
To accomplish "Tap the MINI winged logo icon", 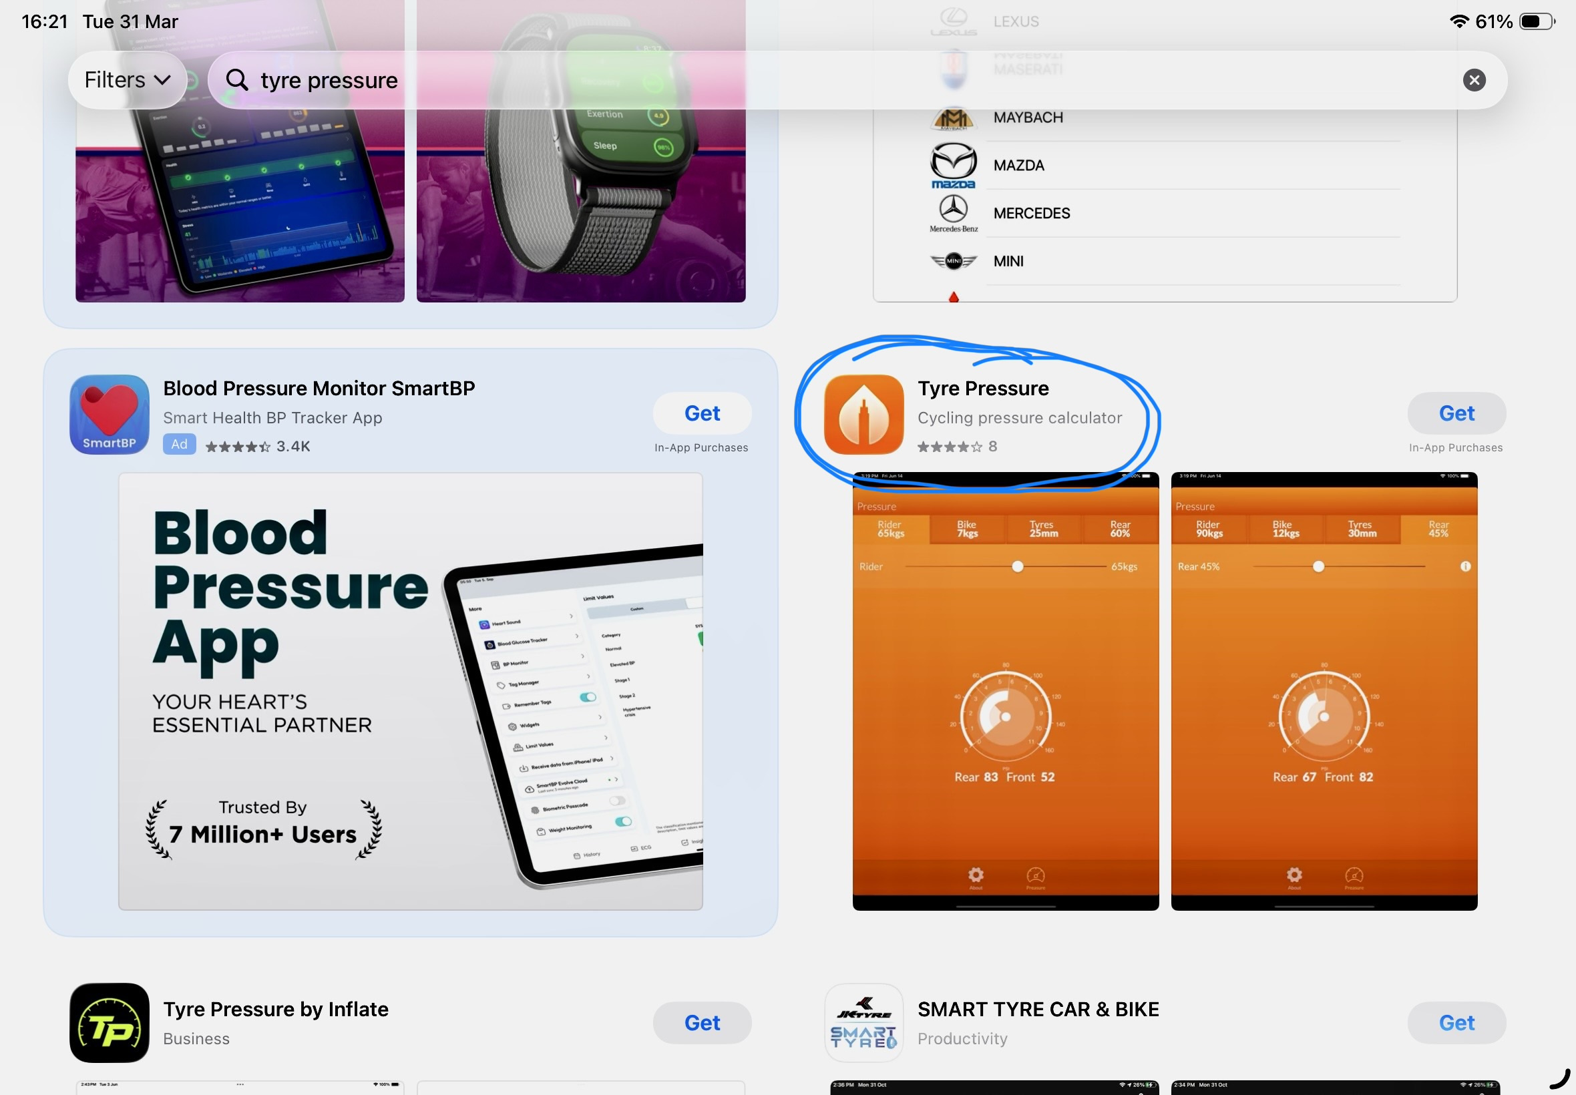I will pos(953,262).
